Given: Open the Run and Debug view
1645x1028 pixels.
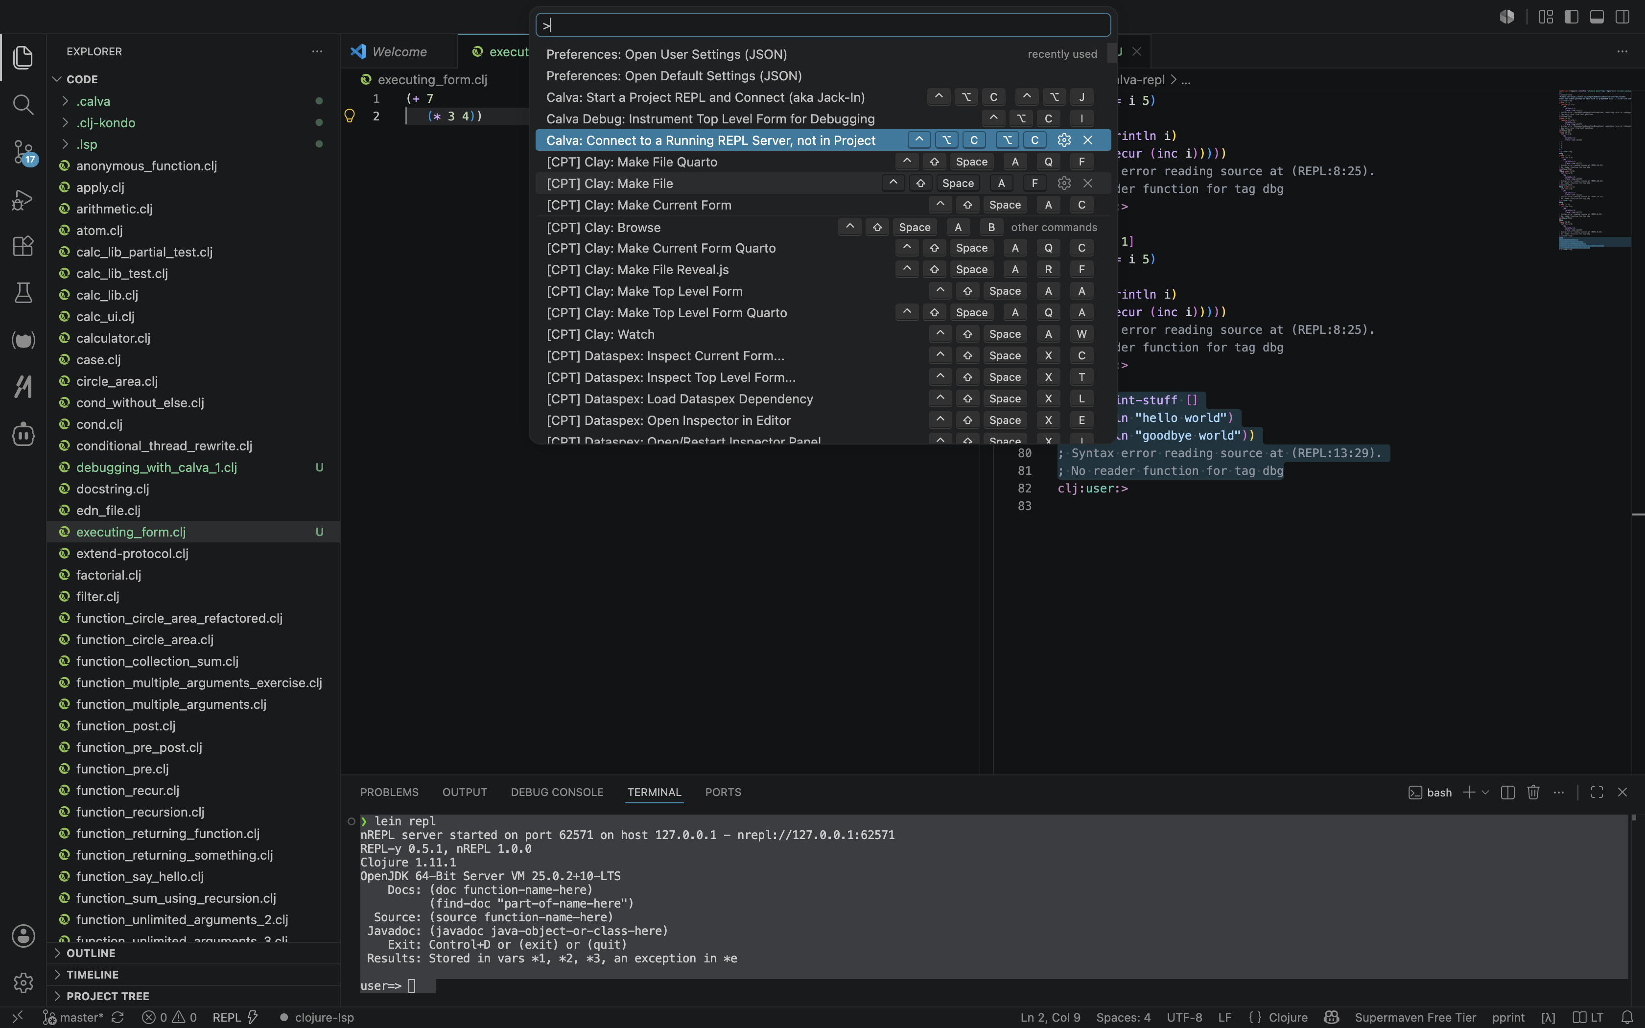Looking at the screenshot, I should [23, 199].
